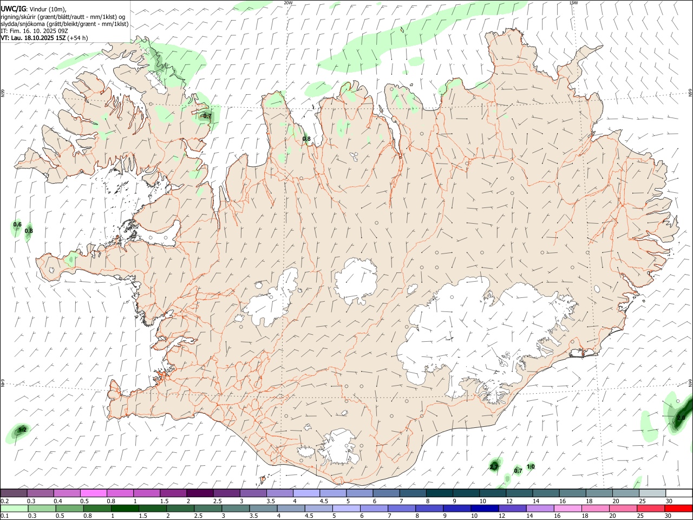Pick the crimson 25–30 rain scale swatch
Viewport: 693px width, 520px height.
(x=651, y=509)
